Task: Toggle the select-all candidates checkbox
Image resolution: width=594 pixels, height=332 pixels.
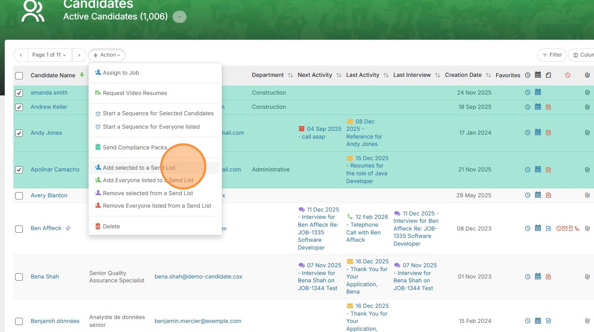Action: pyautogui.click(x=19, y=76)
